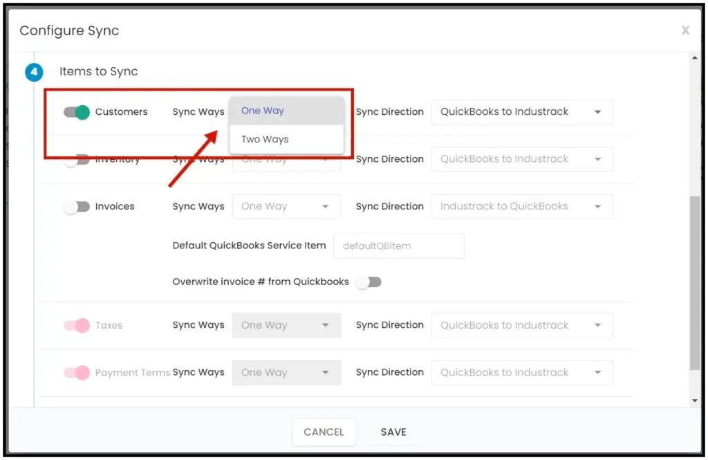Click the Payment Terms label
Image resolution: width=708 pixels, height=460 pixels.
click(x=133, y=373)
